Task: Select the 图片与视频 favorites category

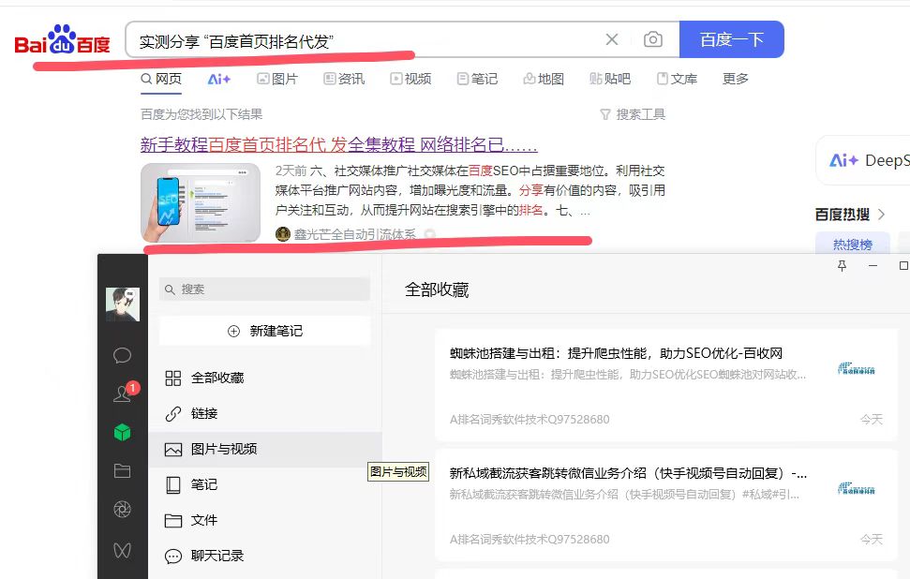Action: [x=265, y=449]
